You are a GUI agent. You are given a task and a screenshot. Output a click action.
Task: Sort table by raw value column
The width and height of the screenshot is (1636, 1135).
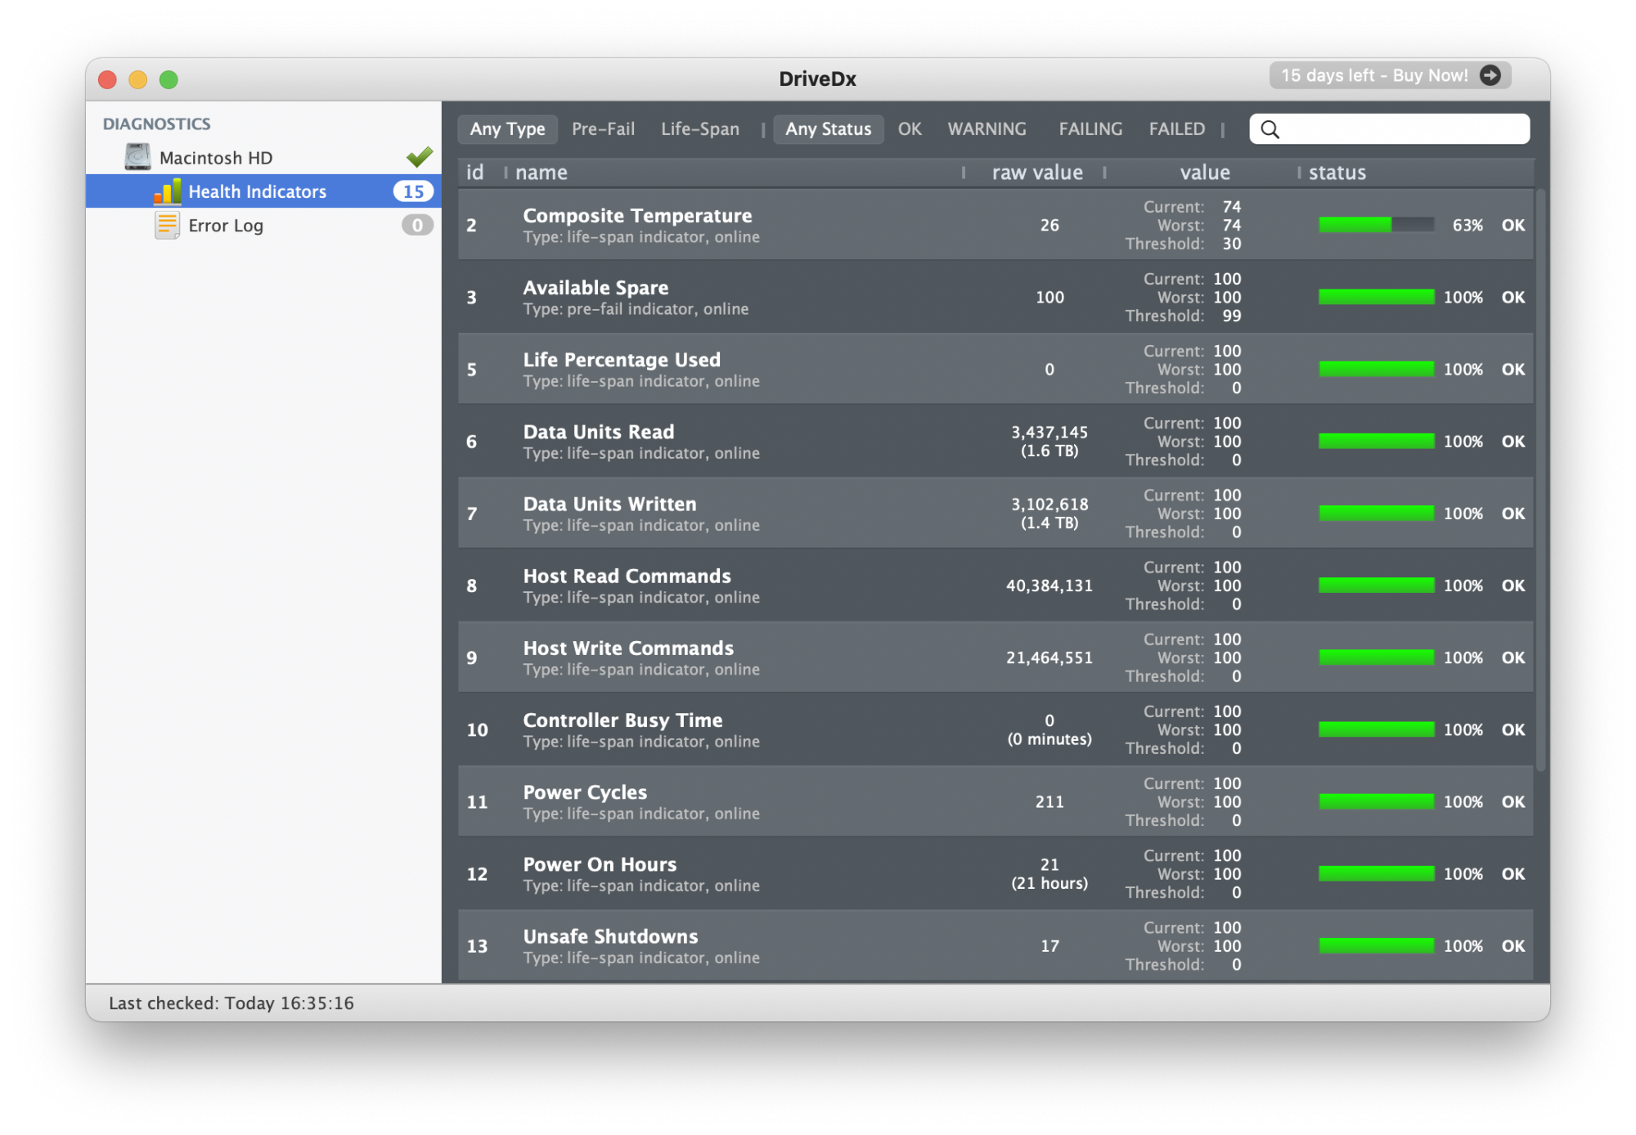tap(1036, 173)
